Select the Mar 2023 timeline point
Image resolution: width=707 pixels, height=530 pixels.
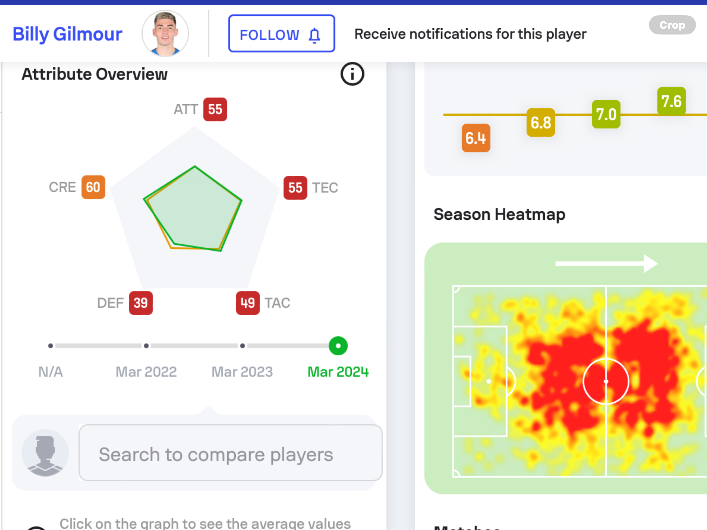(x=243, y=346)
